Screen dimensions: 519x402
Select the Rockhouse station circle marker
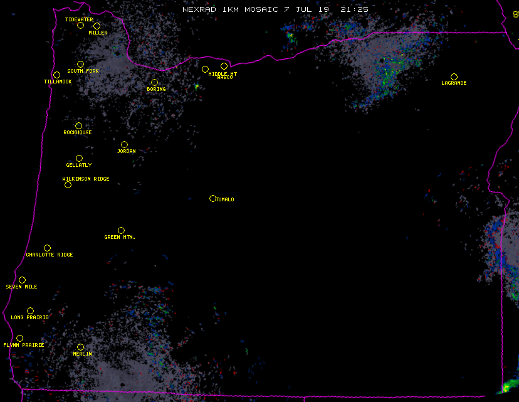tap(78, 126)
